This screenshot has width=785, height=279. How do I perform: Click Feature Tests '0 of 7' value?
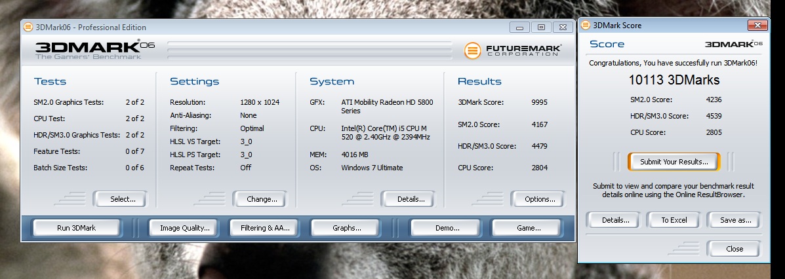click(134, 151)
